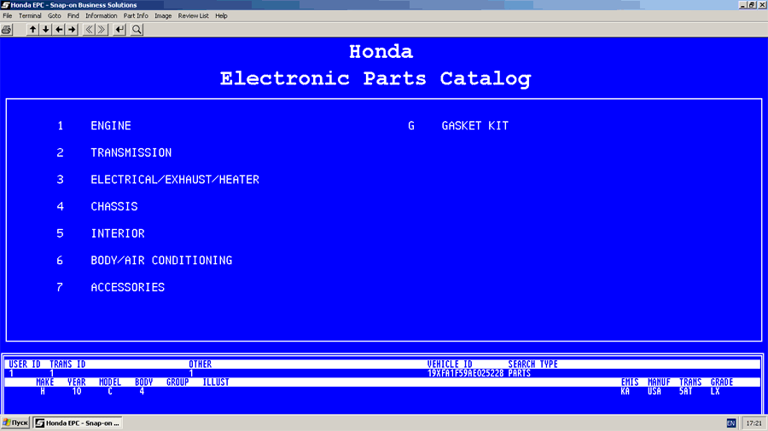Click the right arrow toolbar button

click(x=72, y=30)
